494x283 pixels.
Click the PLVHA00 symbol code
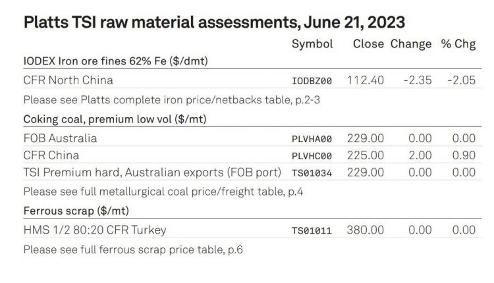tap(312, 139)
